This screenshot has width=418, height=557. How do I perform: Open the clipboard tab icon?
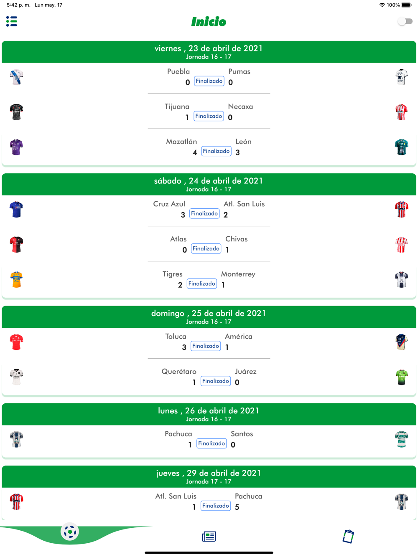pos(348,537)
